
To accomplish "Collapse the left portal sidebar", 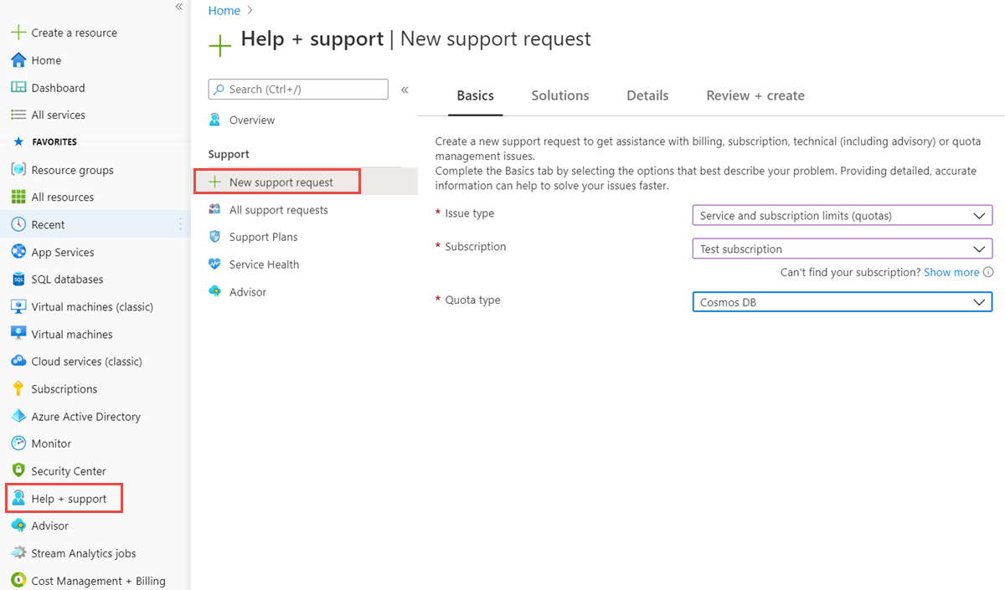I will pyautogui.click(x=178, y=7).
